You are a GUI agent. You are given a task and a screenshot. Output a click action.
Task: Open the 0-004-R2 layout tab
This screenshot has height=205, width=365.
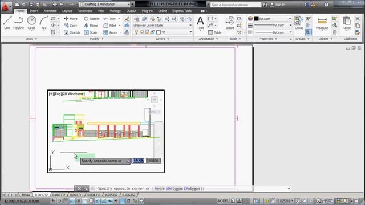click(94, 195)
